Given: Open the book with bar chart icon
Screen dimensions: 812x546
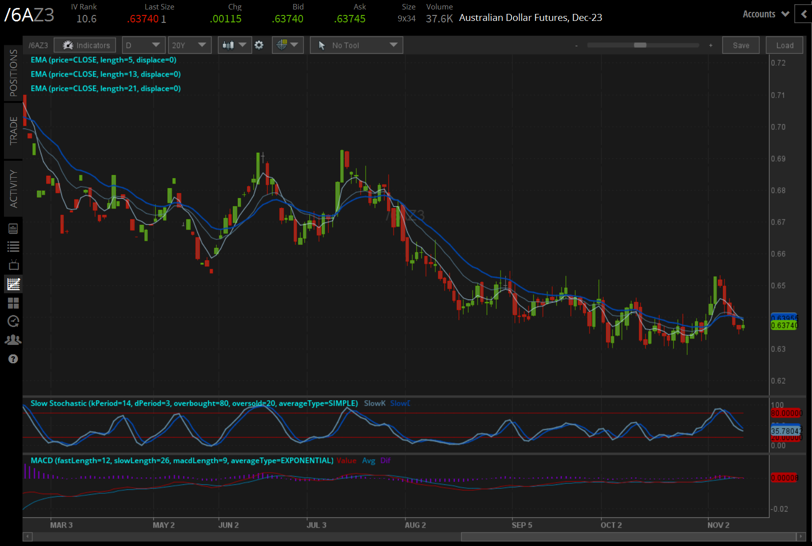Looking at the screenshot, I should click(13, 228).
